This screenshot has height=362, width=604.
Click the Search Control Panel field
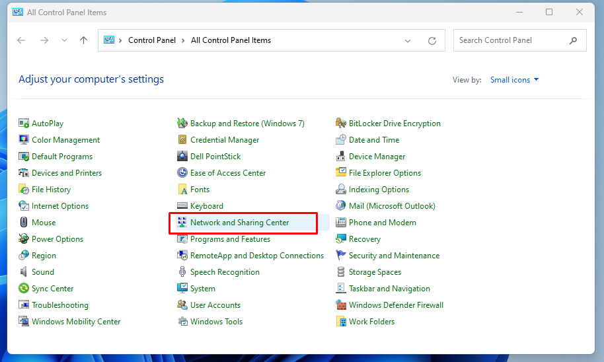point(511,40)
